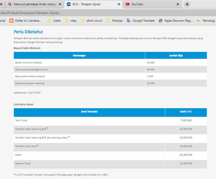
Task: Click the Limit Kartu Xpresi label
Action: [23, 104]
